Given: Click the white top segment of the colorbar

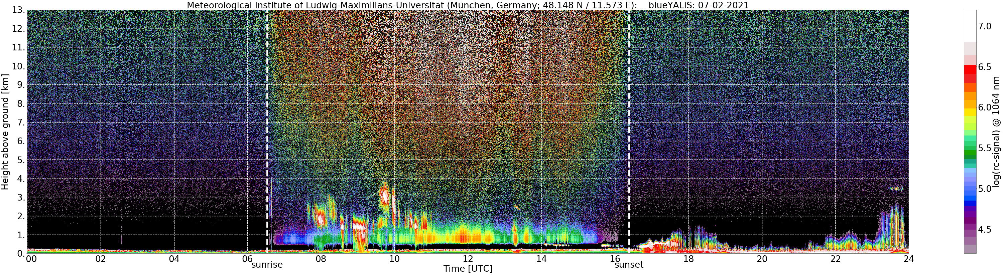Looking at the screenshot, I should click(970, 26).
